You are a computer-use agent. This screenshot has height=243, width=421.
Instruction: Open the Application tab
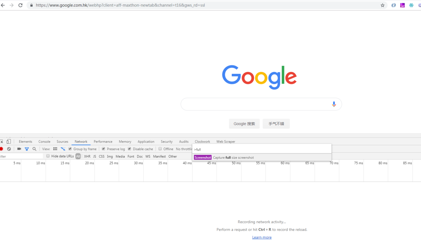146,141
